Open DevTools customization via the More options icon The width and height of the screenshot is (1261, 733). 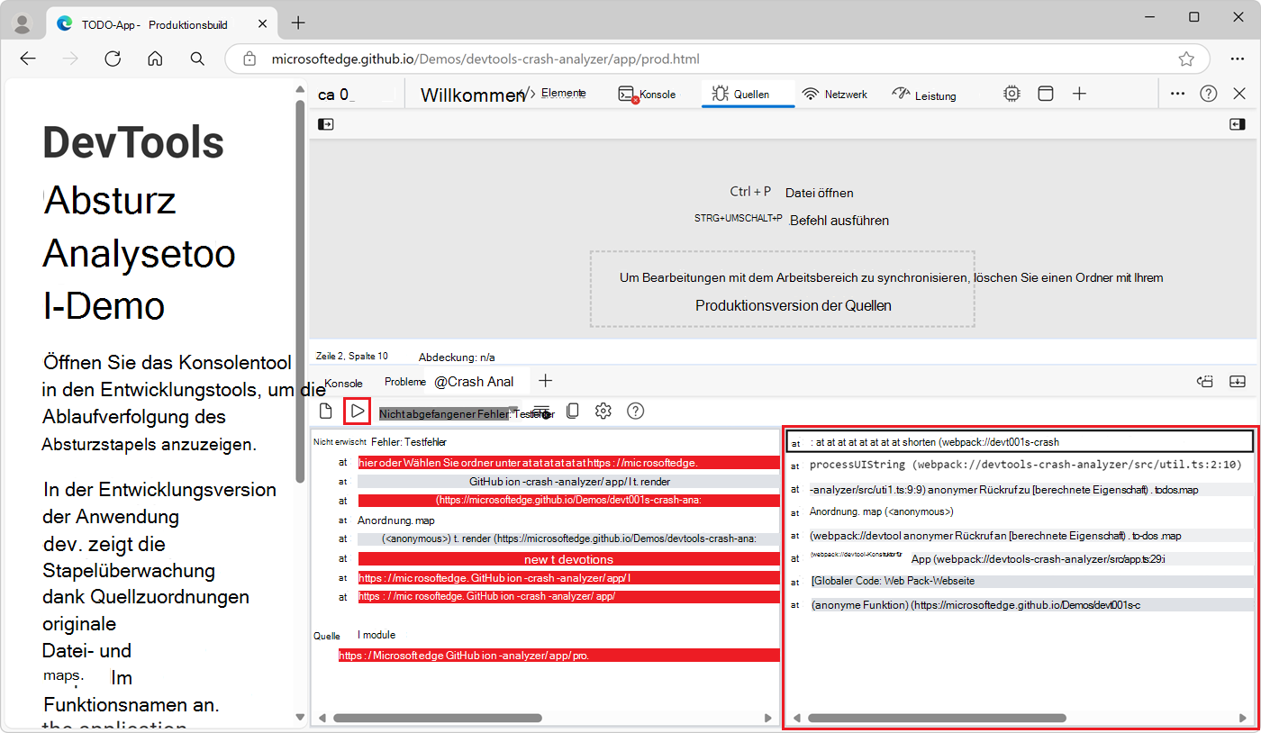pos(1177,93)
